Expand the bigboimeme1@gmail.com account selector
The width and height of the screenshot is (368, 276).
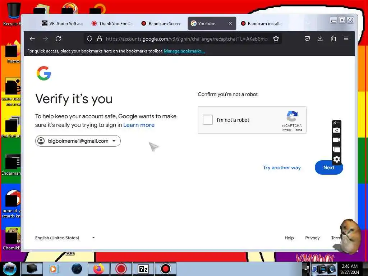[x=78, y=141]
